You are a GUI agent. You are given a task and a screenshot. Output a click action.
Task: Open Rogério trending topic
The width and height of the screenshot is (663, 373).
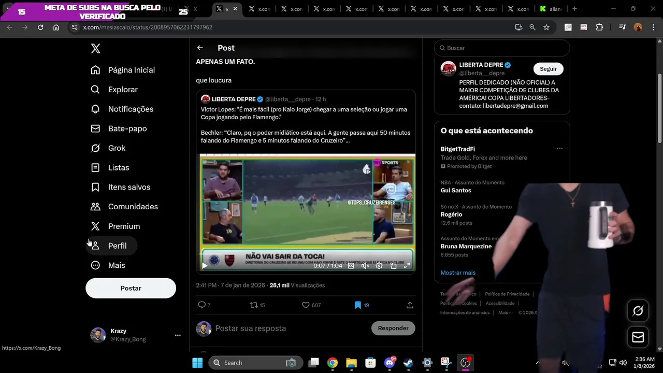[x=451, y=214]
